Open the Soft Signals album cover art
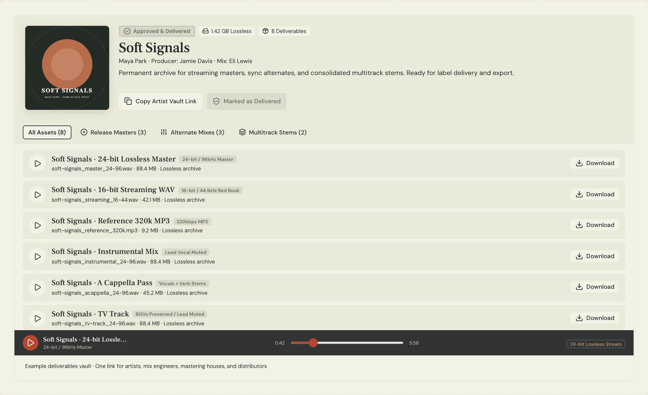 [x=67, y=68]
